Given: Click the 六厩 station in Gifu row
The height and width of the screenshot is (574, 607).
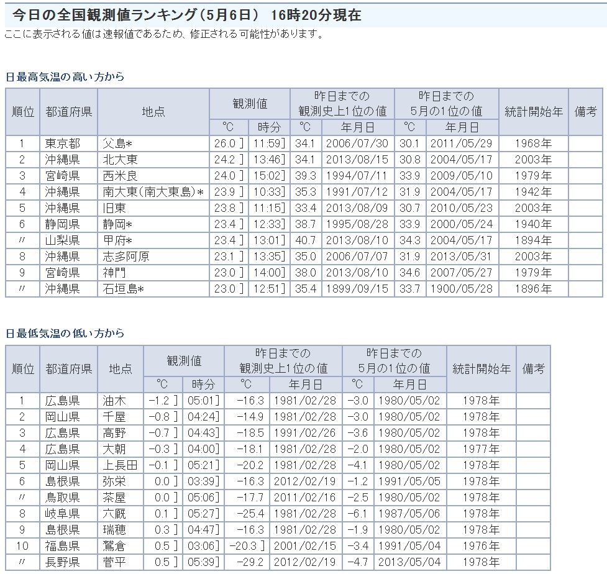Looking at the screenshot, I should [x=114, y=514].
